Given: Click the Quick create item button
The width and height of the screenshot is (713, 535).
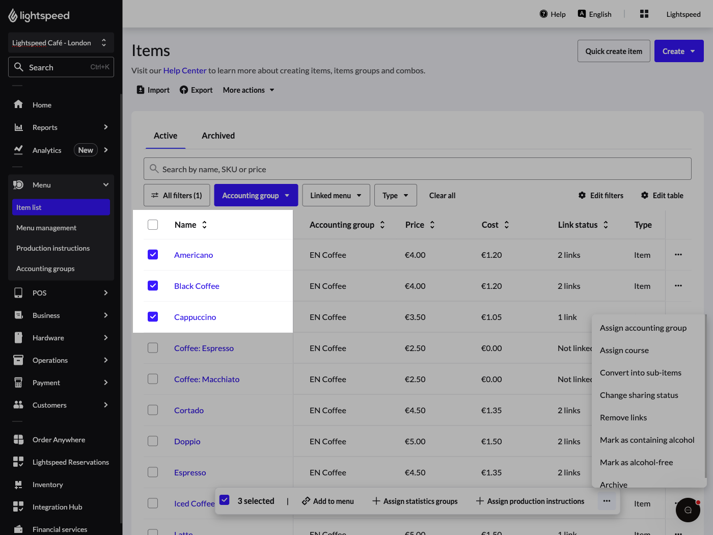Looking at the screenshot, I should (x=614, y=51).
